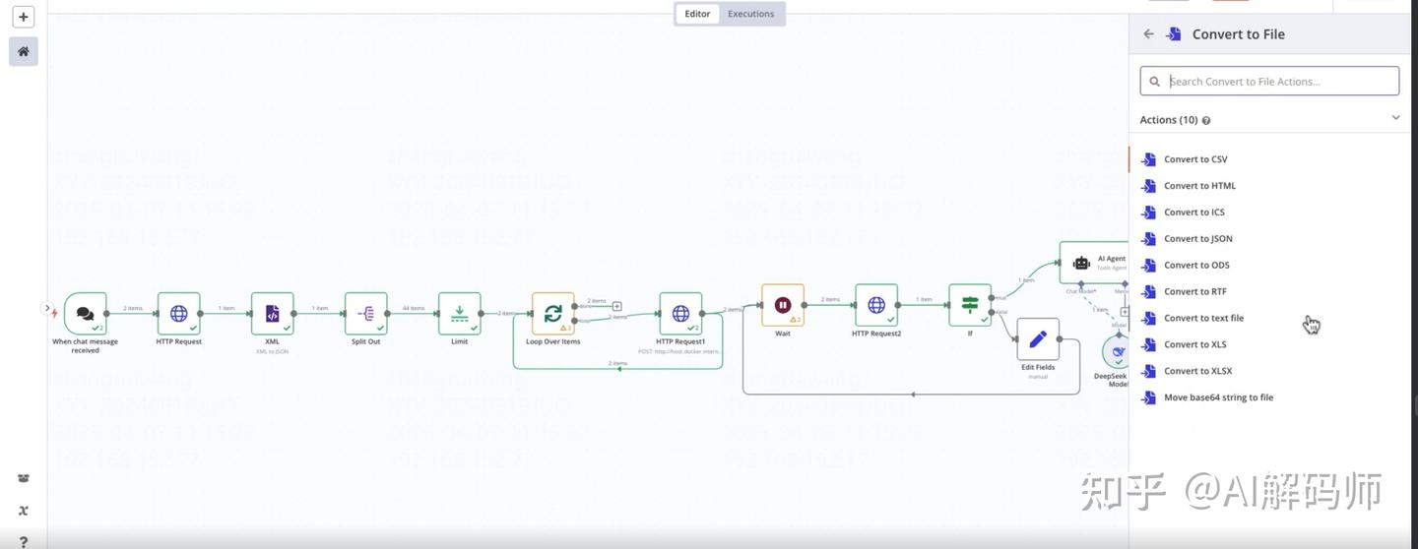The height and width of the screenshot is (549, 1418).
Task: Focus the Search Convert to File Actions field
Action: [x=1269, y=81]
